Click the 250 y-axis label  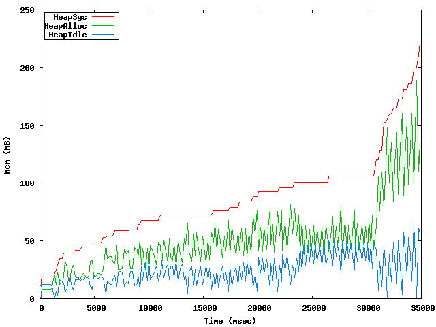27,11
